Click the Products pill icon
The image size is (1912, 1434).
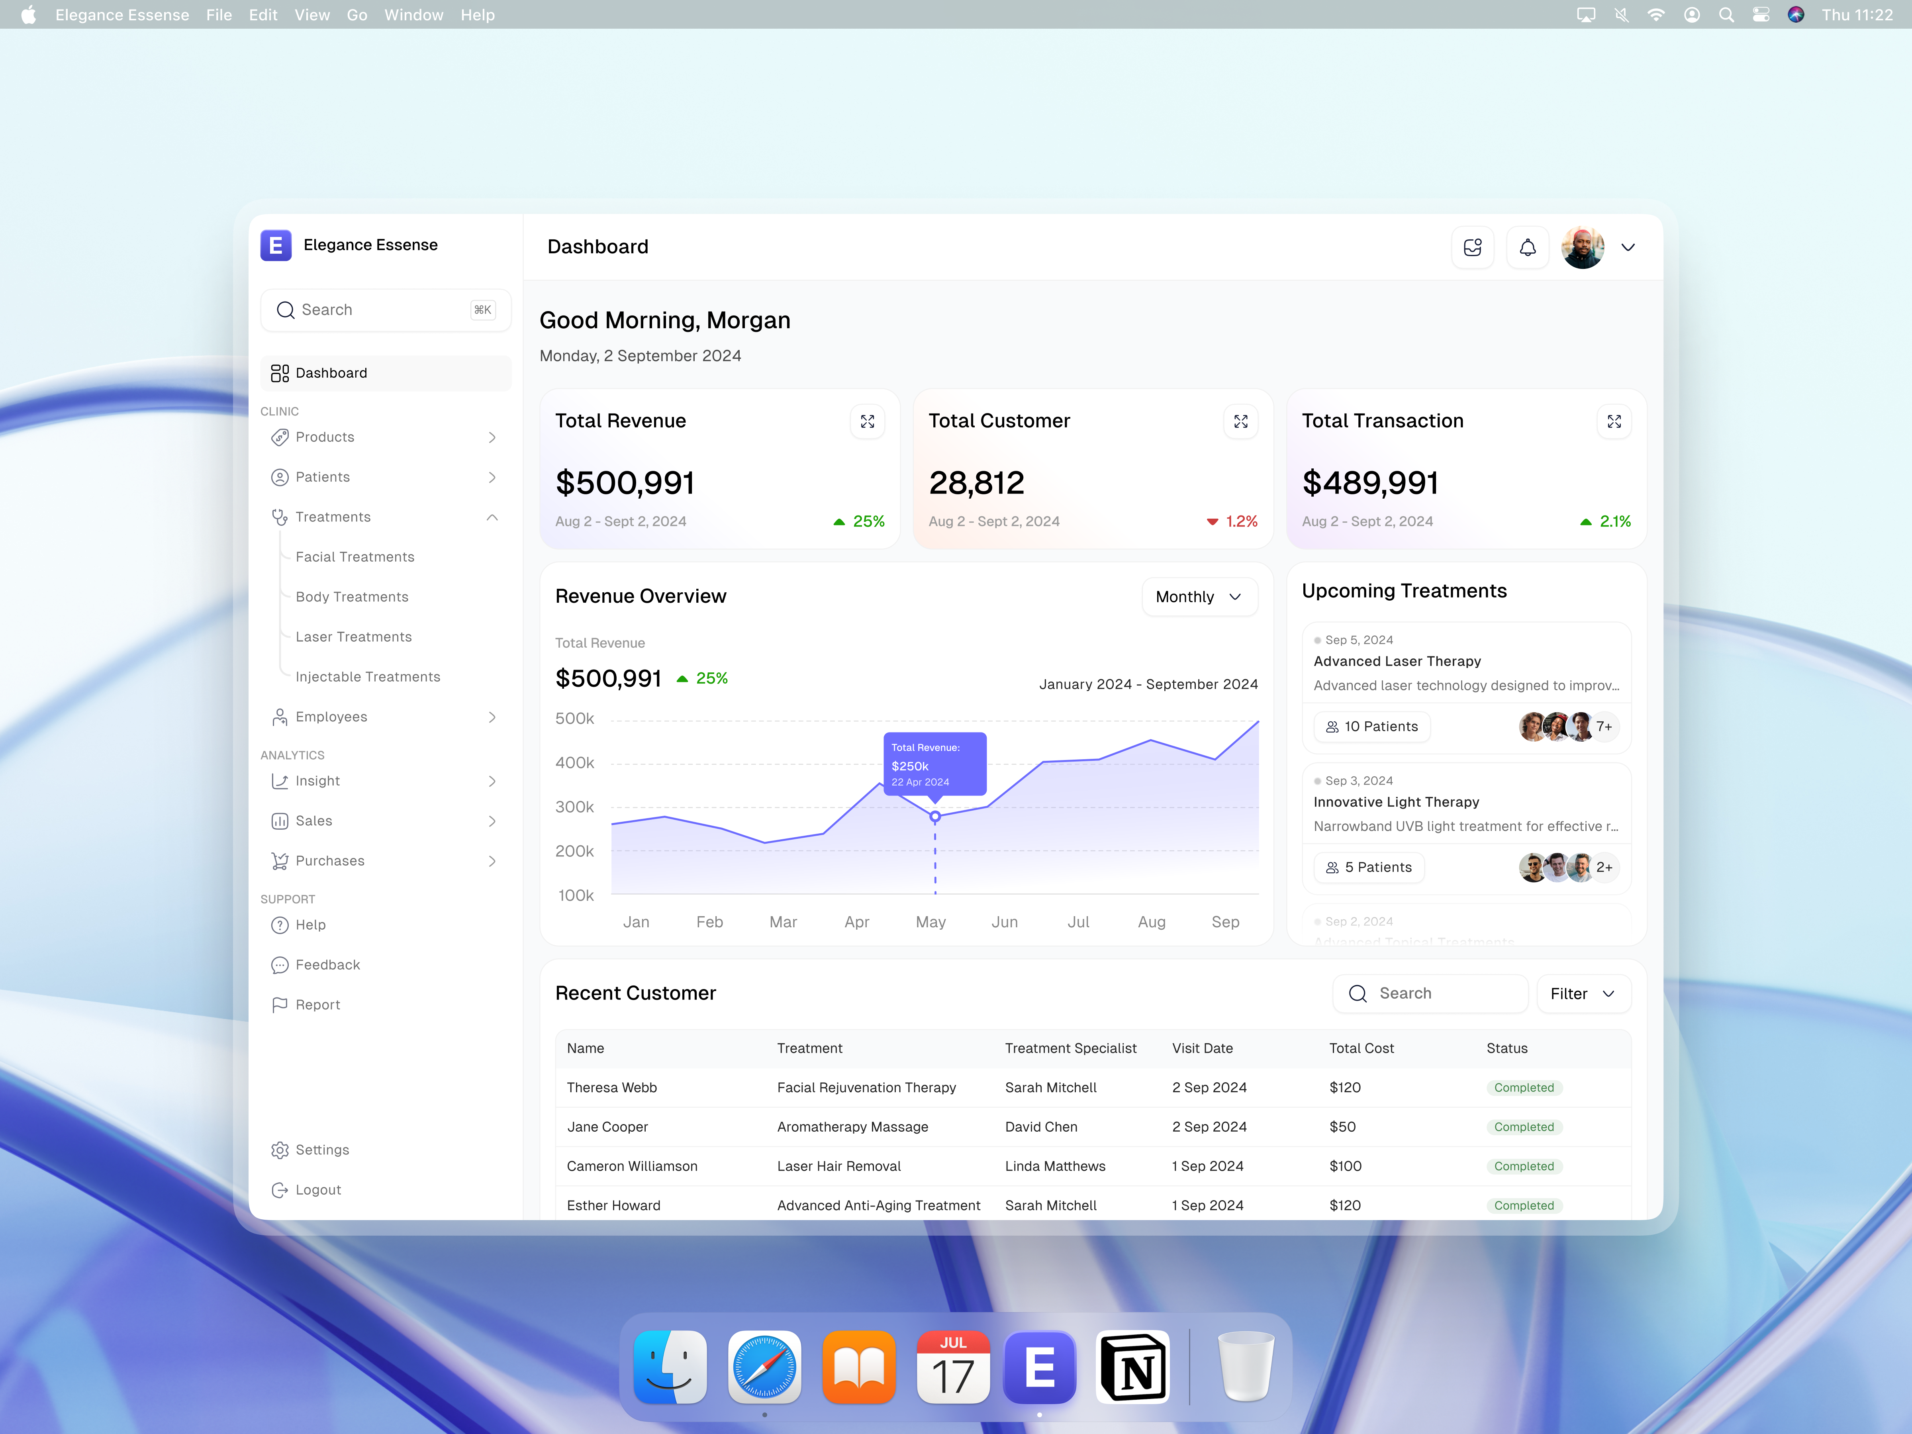[x=279, y=437]
